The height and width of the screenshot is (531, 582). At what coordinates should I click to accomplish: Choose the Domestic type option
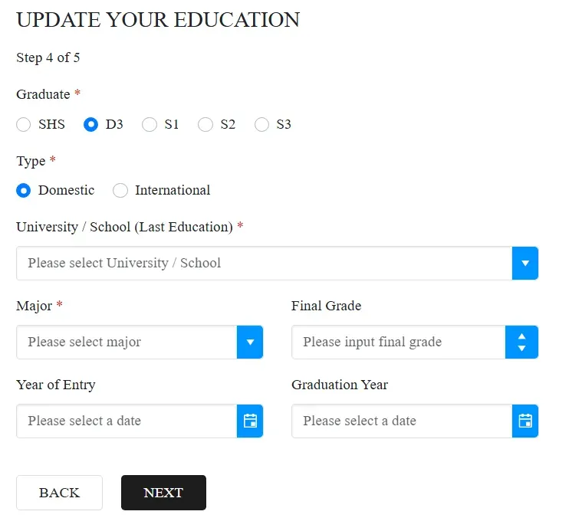(24, 190)
